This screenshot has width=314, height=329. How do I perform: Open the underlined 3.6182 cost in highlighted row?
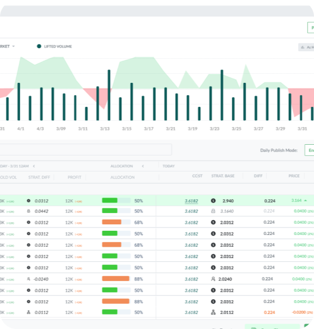[x=191, y=201]
